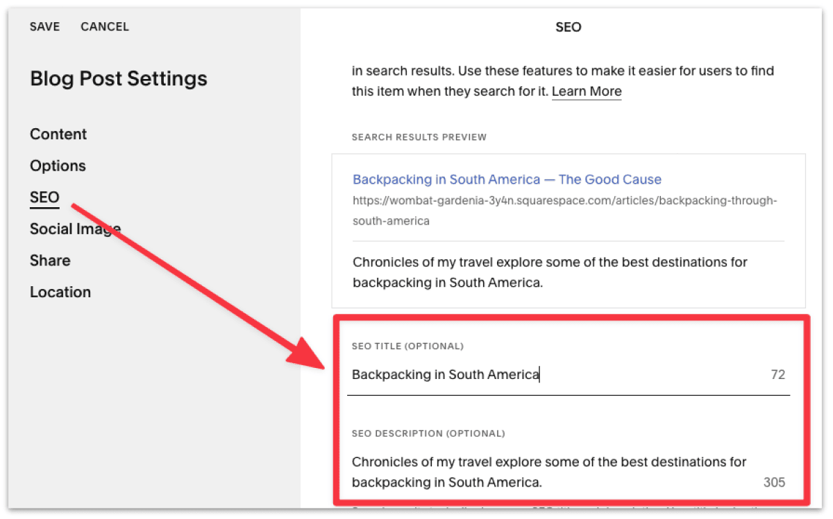
Task: Click the 72 character counter
Action: [x=777, y=374]
